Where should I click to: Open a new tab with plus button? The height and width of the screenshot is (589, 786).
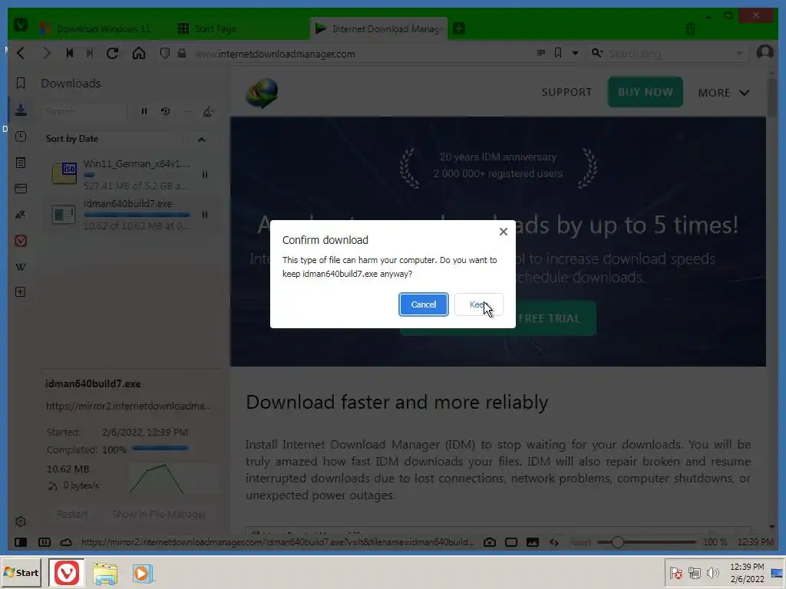[459, 29]
